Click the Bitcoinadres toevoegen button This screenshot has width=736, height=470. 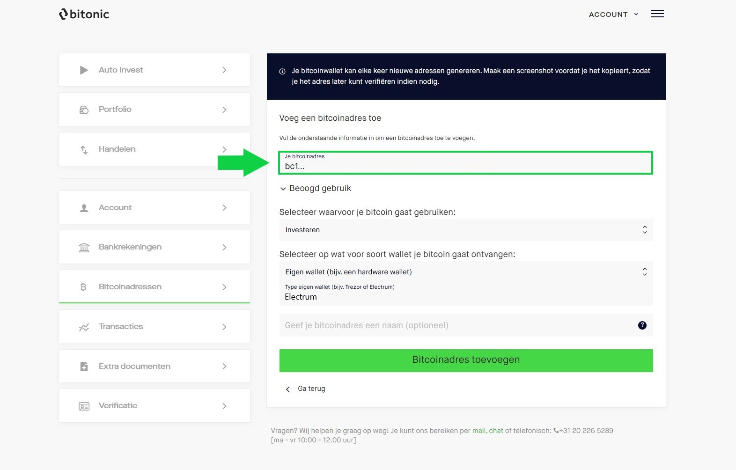(x=465, y=360)
